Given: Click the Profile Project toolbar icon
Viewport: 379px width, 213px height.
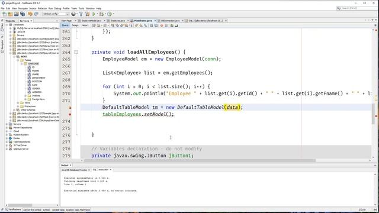Looking at the screenshot, I should pos(110,14).
